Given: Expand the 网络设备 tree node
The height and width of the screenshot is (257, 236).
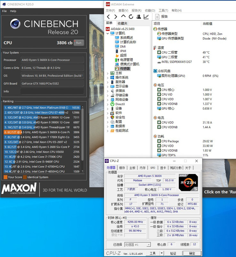Looking at the screenshot, I should (108, 100).
